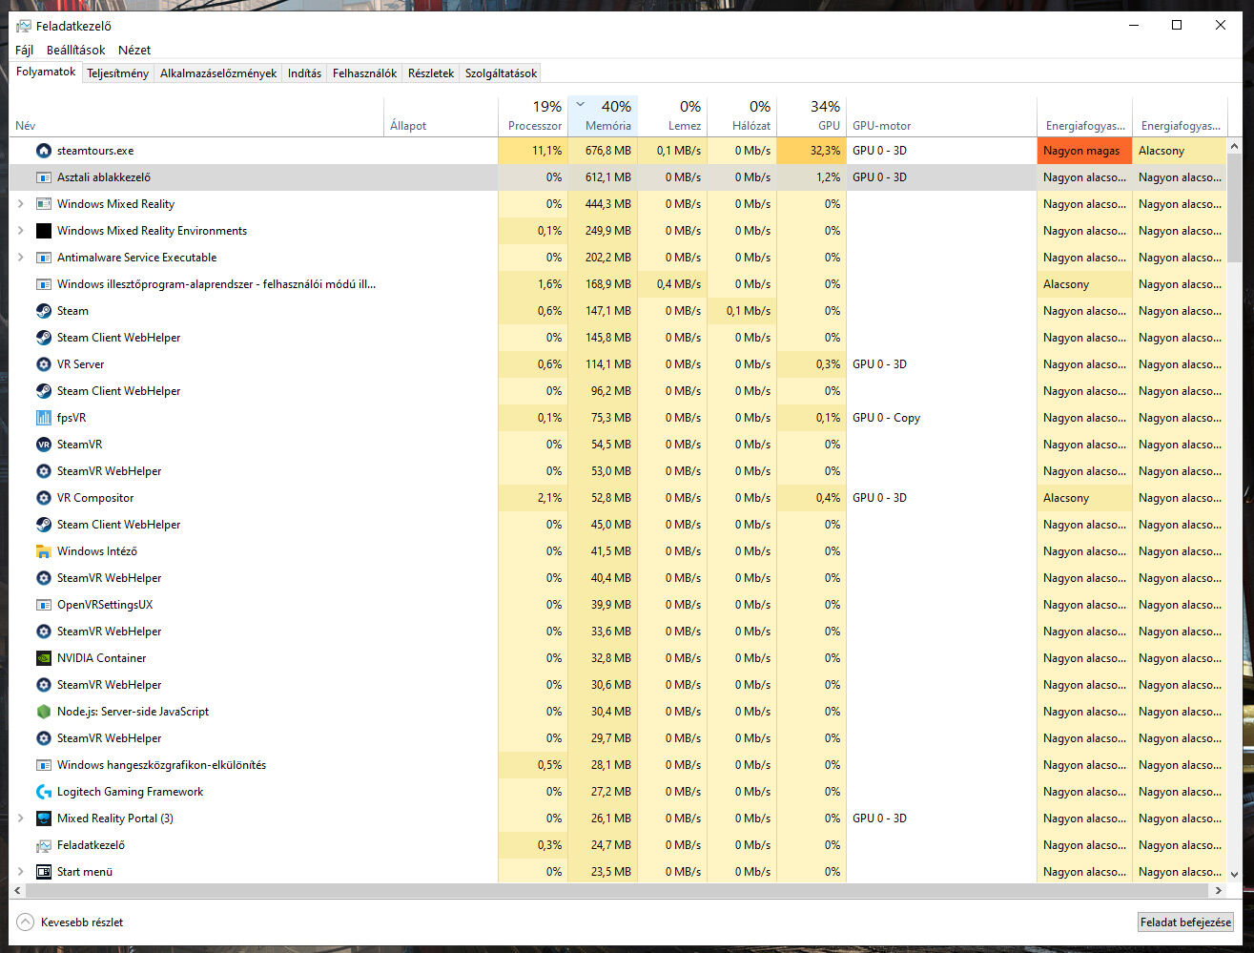The width and height of the screenshot is (1254, 953).
Task: Expand the Windows Mixed Reality process group
Action: pyautogui.click(x=21, y=204)
